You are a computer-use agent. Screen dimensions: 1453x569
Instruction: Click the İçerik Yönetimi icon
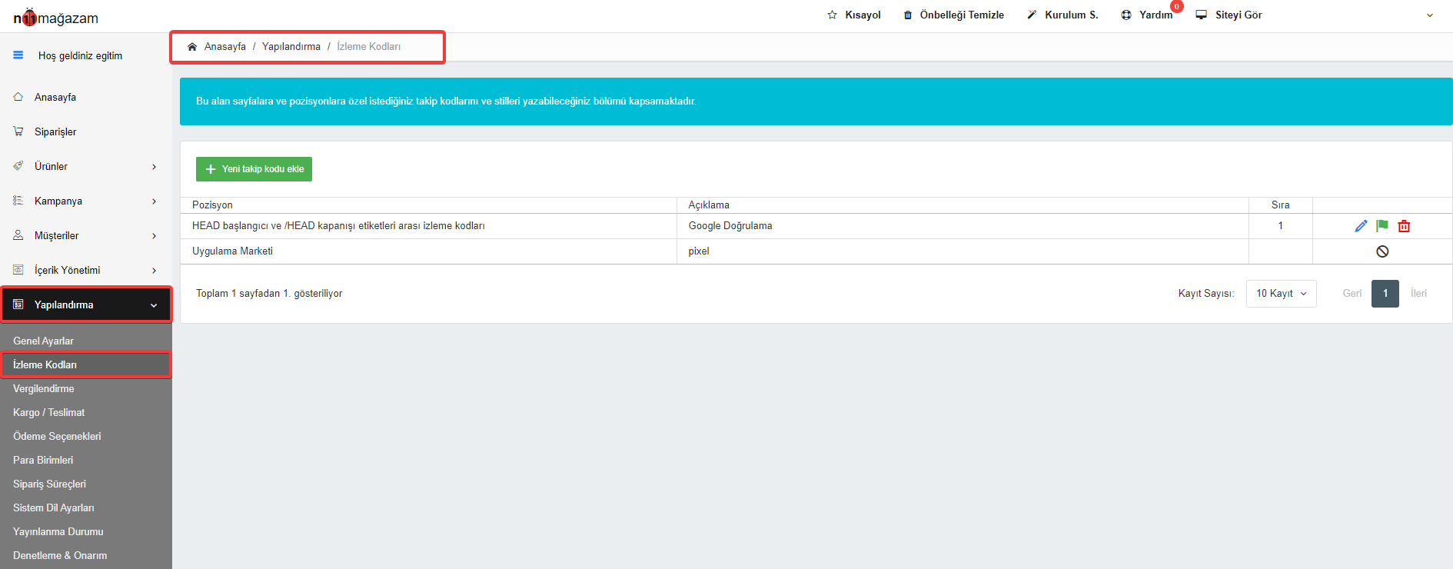click(x=18, y=270)
